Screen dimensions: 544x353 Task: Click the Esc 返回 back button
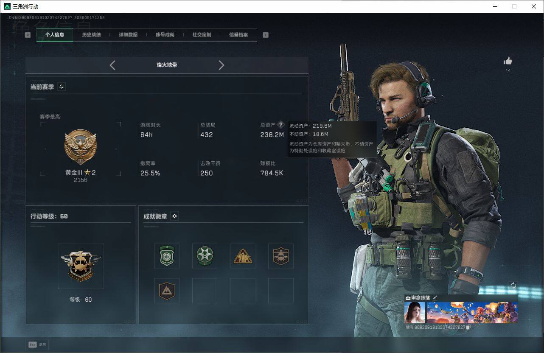37,345
